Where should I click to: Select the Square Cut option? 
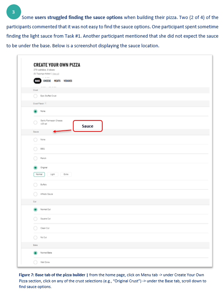35,219
